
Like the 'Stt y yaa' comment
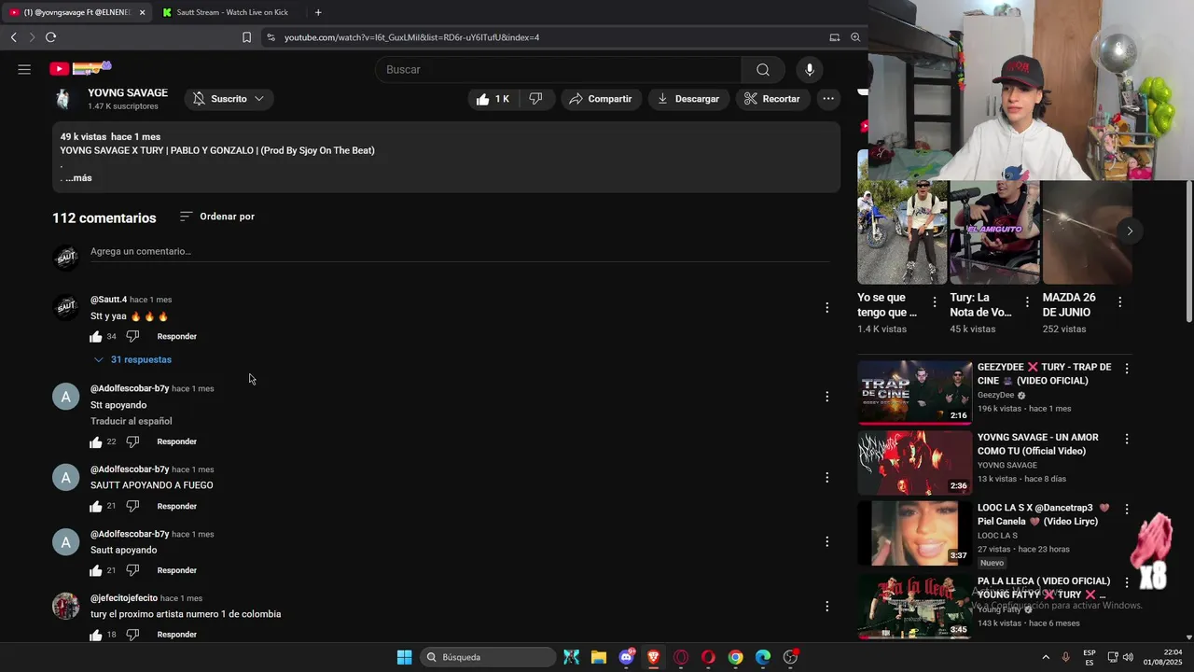(96, 336)
